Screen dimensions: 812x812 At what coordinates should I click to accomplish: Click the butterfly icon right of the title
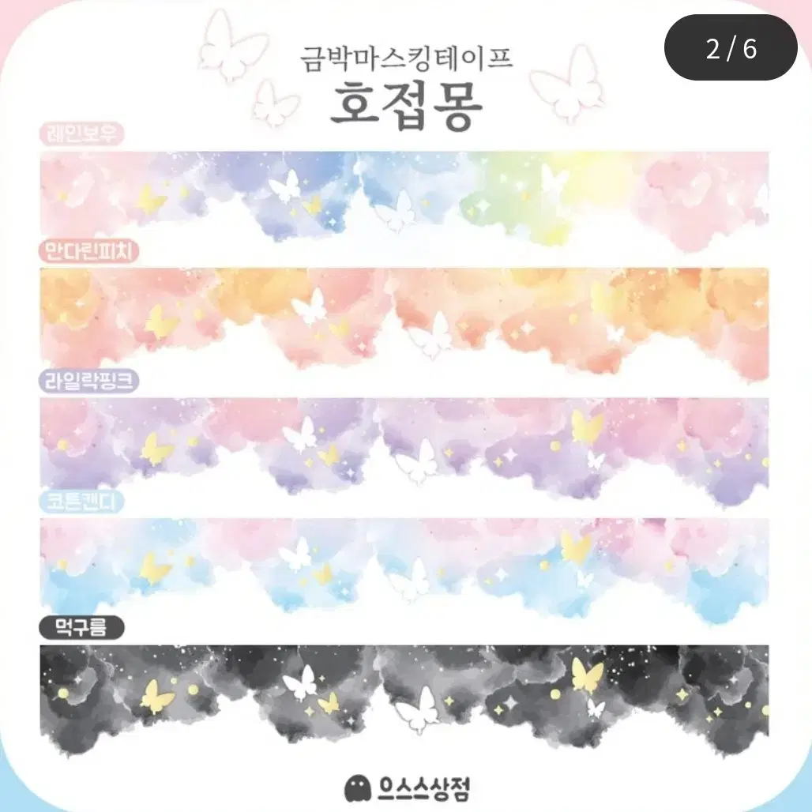pyautogui.click(x=568, y=84)
